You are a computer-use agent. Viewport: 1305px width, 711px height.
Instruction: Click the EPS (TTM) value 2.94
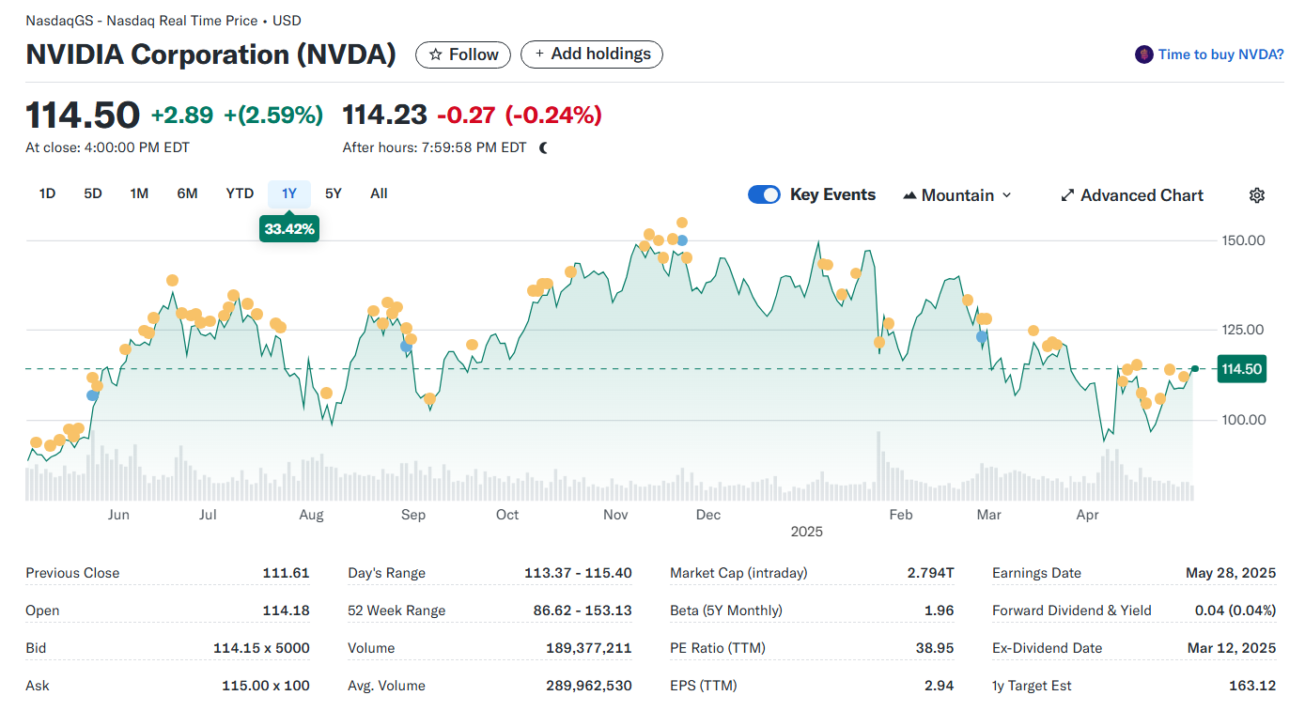940,686
